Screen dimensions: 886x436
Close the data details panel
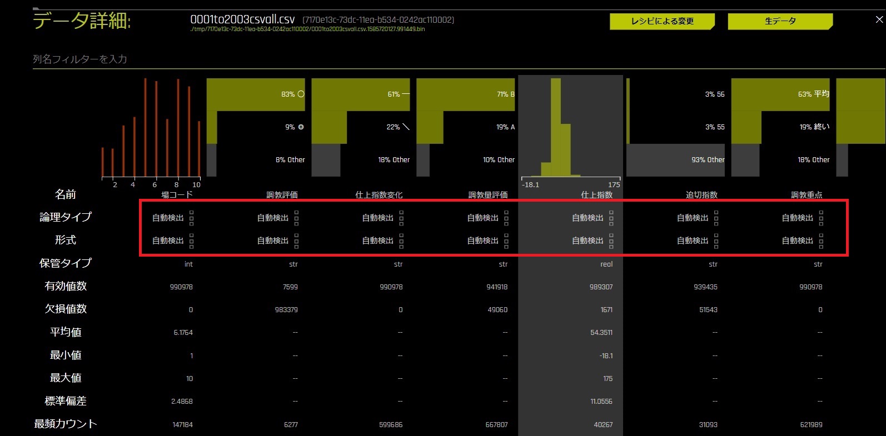pos(879,19)
